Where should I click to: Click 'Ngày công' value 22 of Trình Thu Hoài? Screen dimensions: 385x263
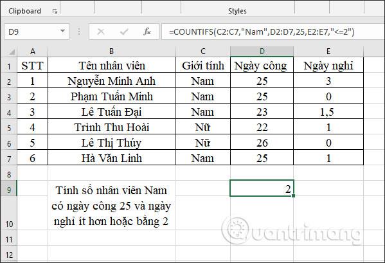tap(262, 127)
